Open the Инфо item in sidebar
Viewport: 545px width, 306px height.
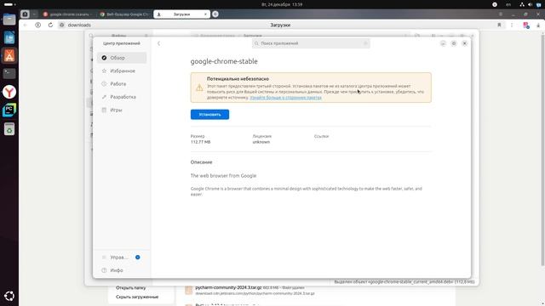click(x=122, y=270)
